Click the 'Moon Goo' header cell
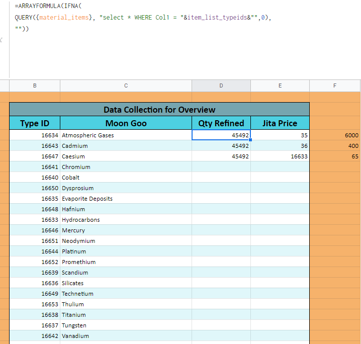 point(126,123)
